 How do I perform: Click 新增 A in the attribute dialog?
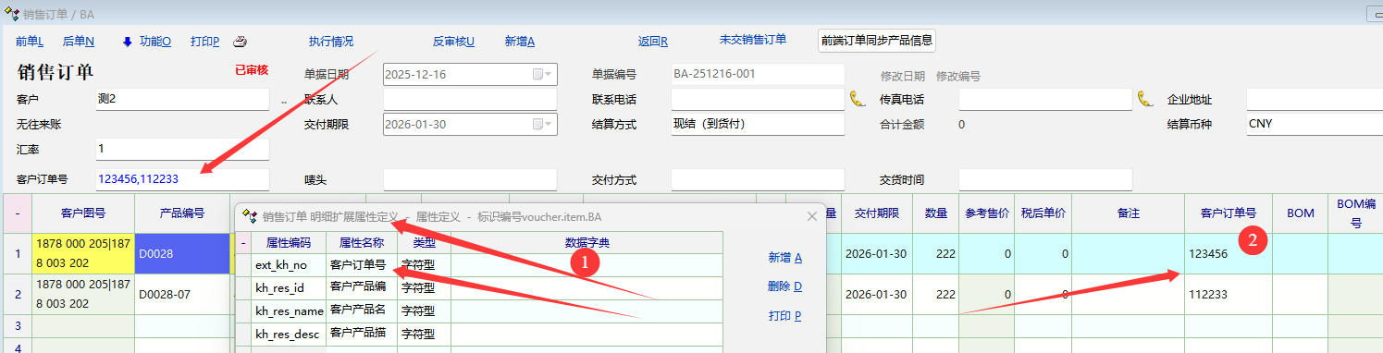click(784, 258)
